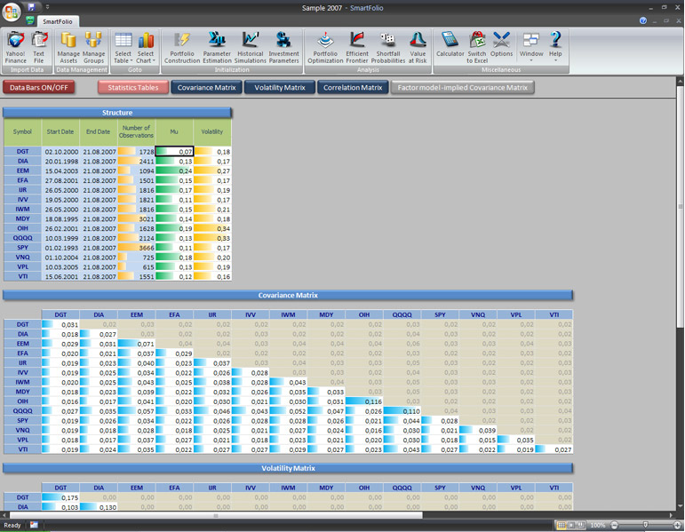Open Select Table dropdown
This screenshot has width=685, height=532.
point(123,47)
